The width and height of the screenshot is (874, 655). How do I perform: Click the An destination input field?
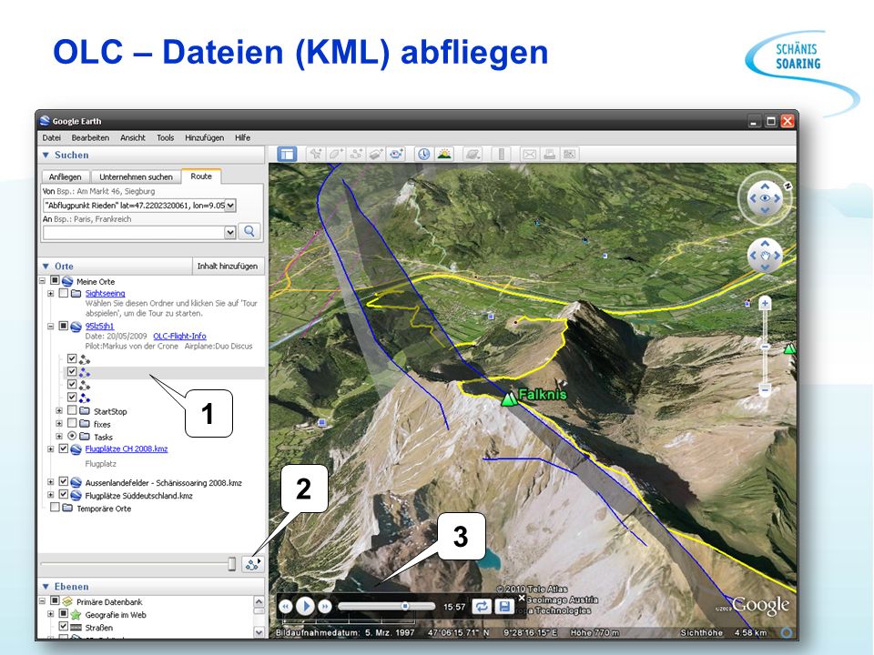coord(134,232)
